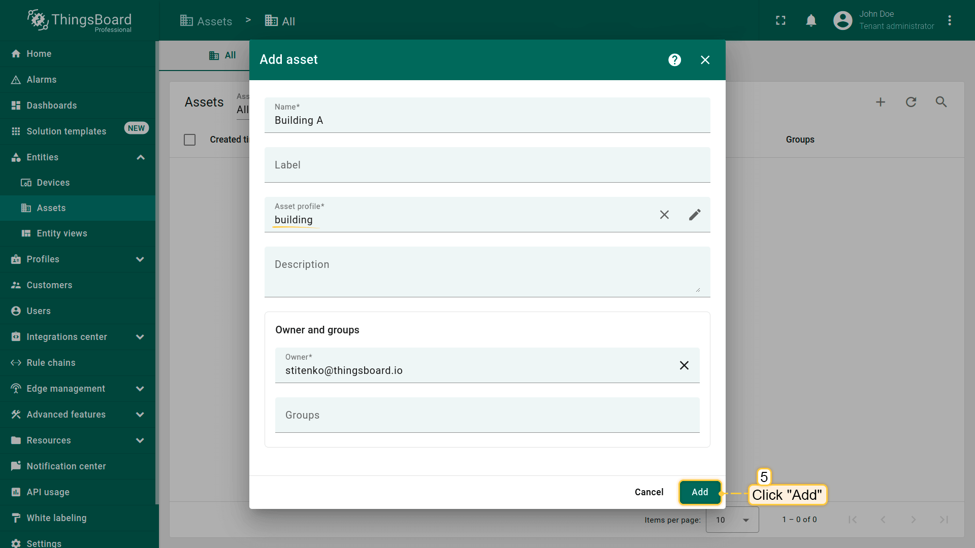Click the Groups input field
The width and height of the screenshot is (975, 548).
(486, 415)
